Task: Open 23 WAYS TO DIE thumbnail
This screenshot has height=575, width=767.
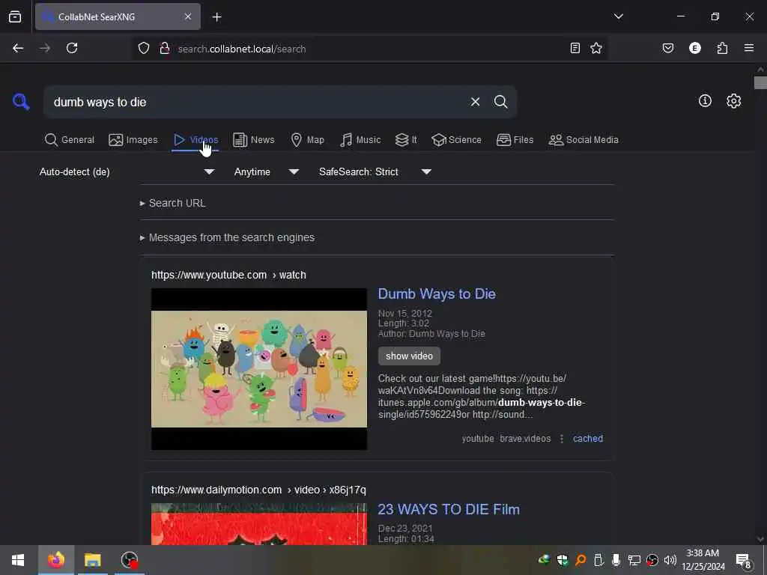Action: 258,524
